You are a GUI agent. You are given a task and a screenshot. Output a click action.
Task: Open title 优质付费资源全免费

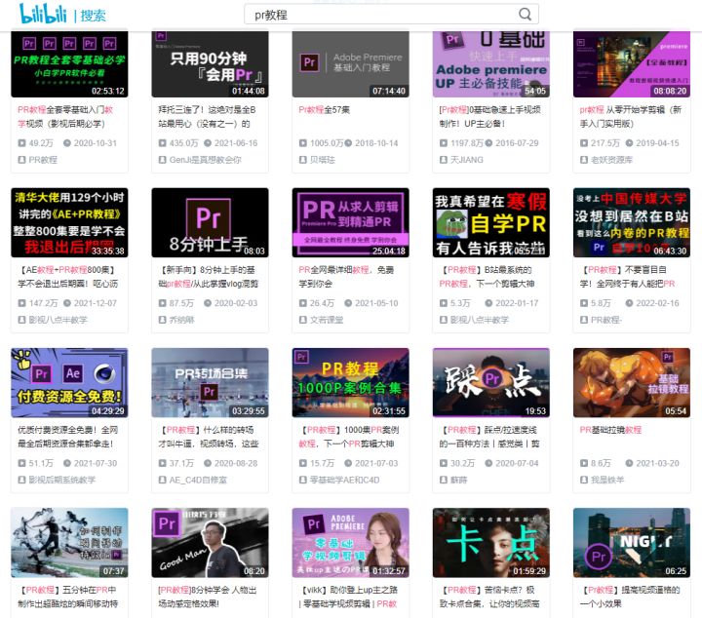click(67, 437)
